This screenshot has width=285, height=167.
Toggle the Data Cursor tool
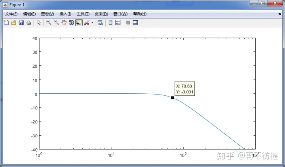click(79, 23)
